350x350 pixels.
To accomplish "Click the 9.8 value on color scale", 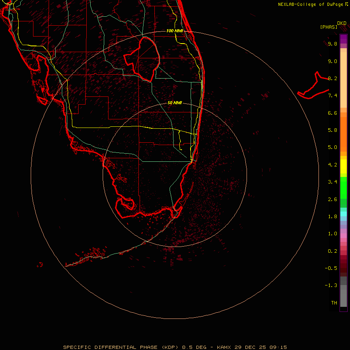I will pos(332,44).
